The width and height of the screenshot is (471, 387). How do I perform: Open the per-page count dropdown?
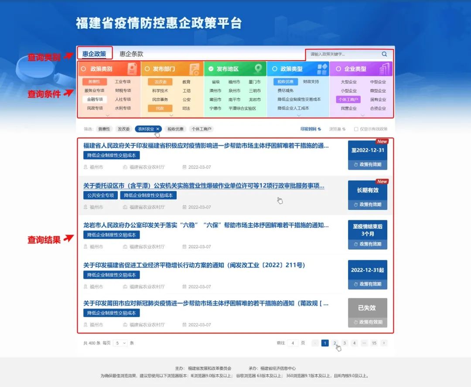(120, 343)
